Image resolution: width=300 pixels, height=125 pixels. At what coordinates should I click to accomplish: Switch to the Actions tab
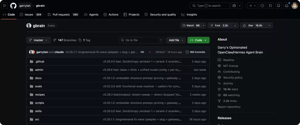click(x=111, y=14)
